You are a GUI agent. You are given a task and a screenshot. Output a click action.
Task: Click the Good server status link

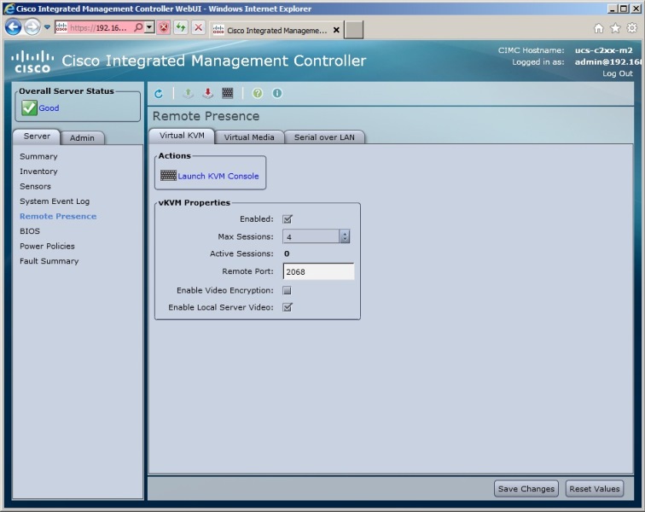click(x=49, y=108)
